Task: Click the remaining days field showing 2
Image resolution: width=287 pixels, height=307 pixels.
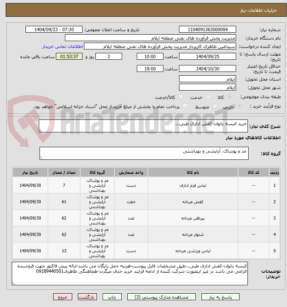Action: 109,57
